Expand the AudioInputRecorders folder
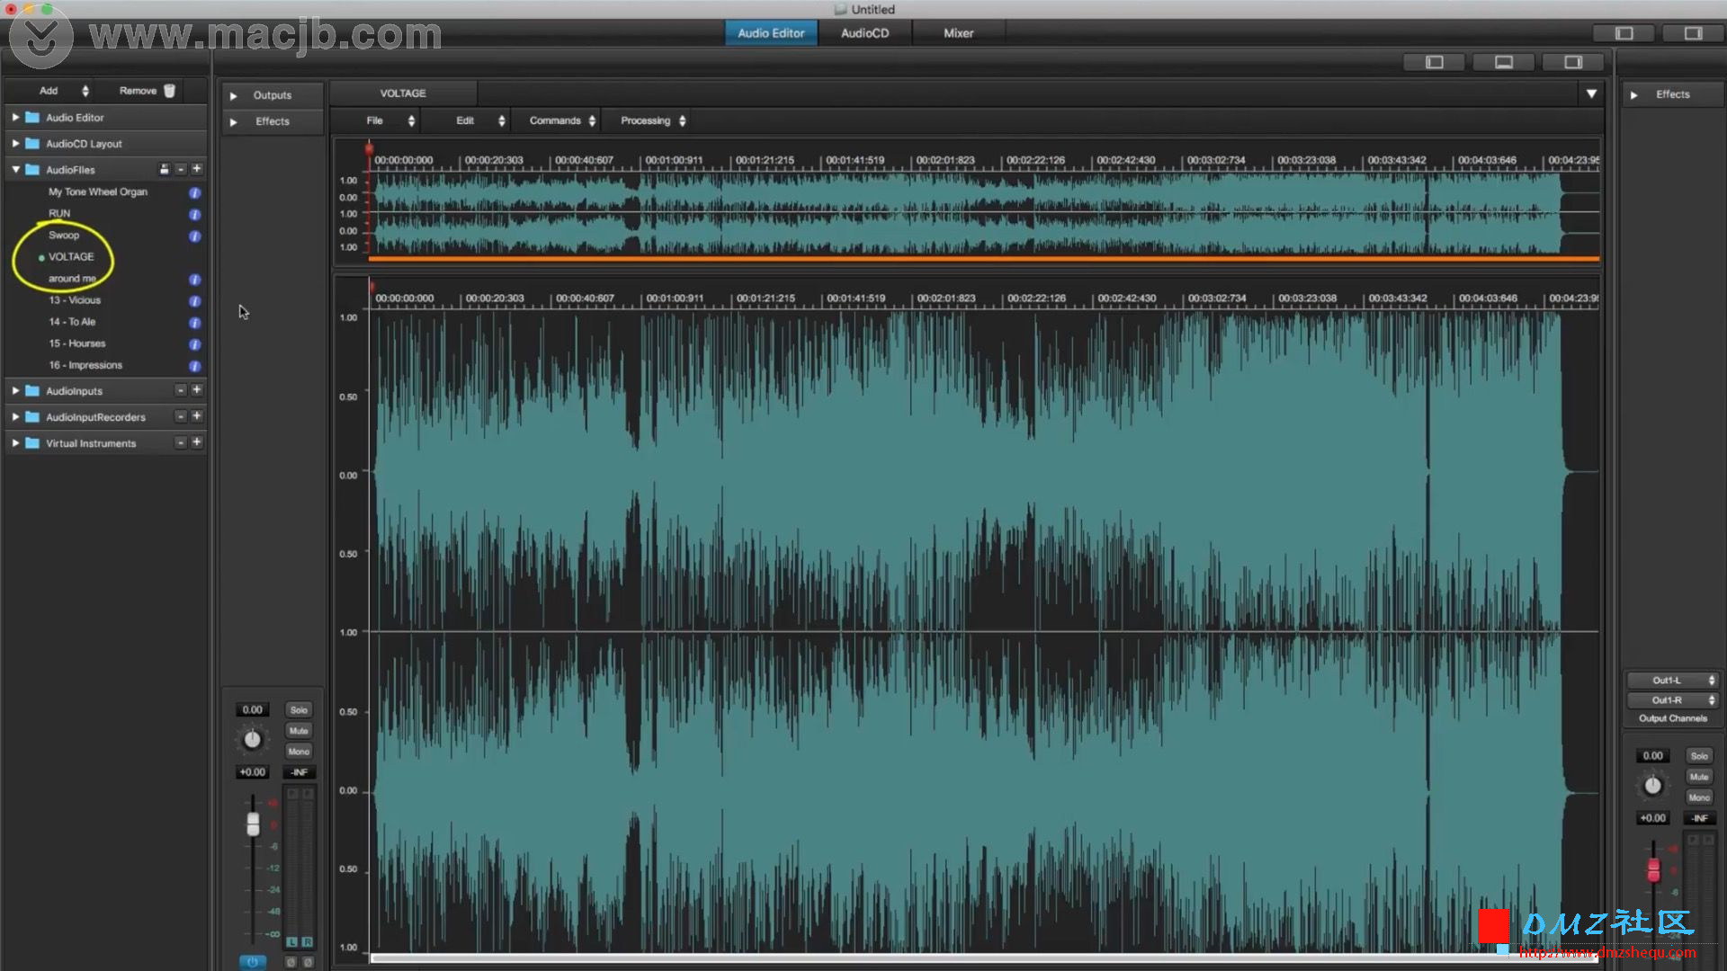 pos(15,416)
